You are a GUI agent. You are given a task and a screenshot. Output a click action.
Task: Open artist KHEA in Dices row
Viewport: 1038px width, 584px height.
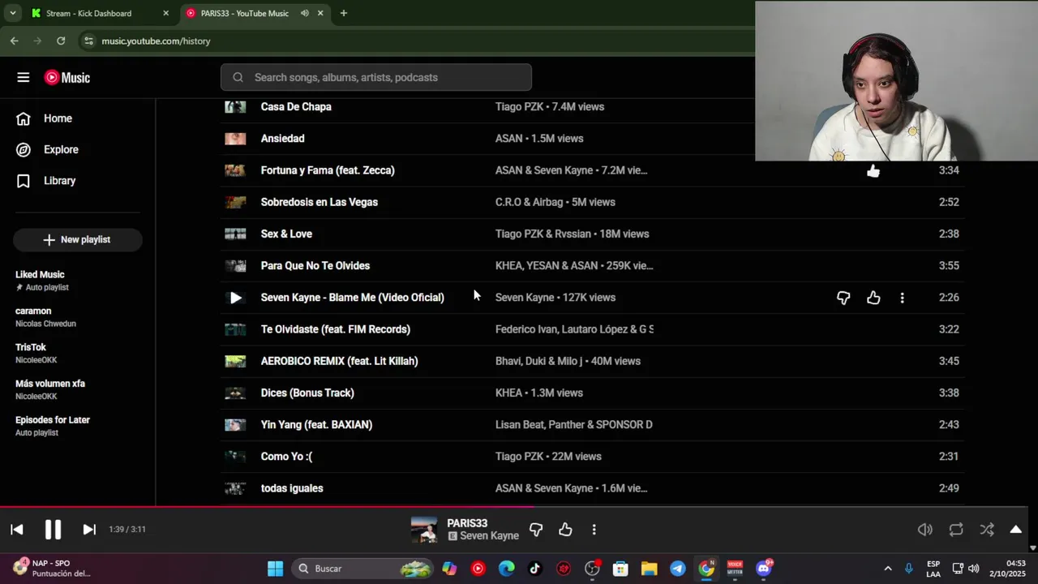point(508,393)
